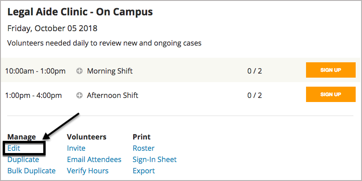
Task: Click the Morning Shift 0 / 2 count
Action: tap(255, 71)
